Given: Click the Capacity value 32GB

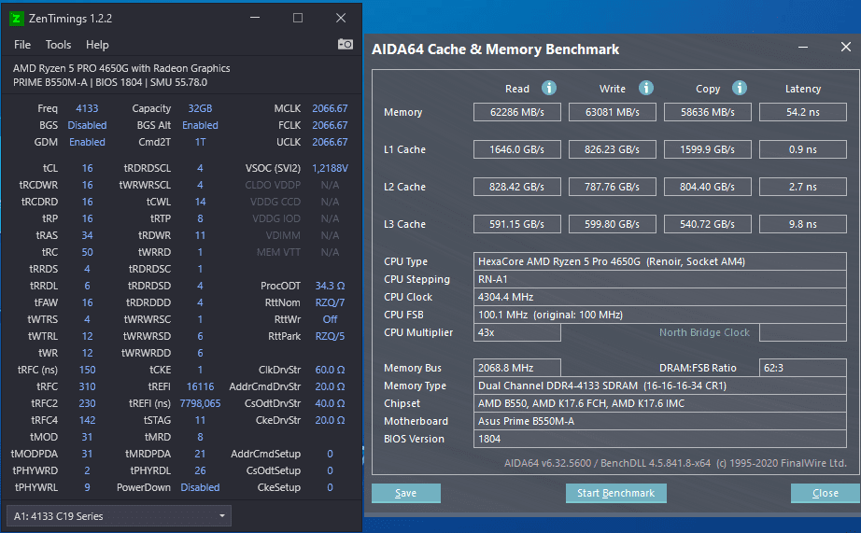Looking at the screenshot, I should (x=200, y=108).
